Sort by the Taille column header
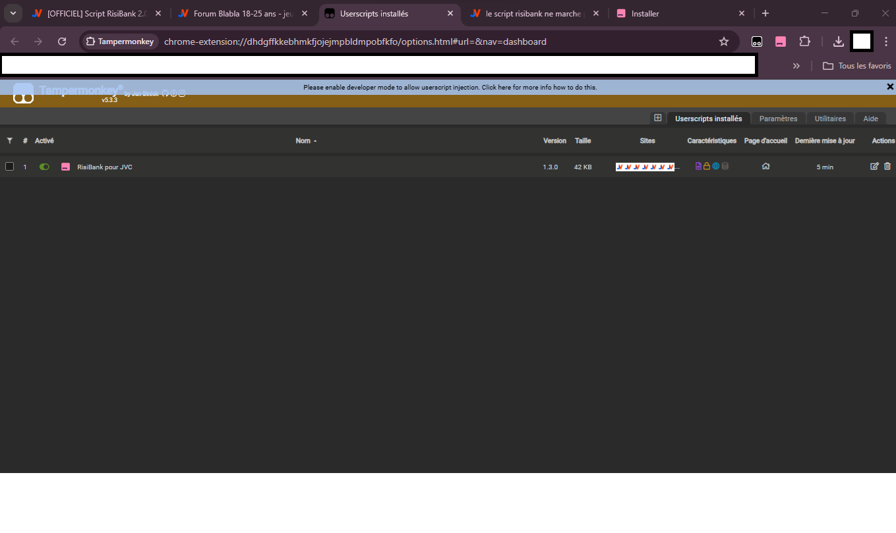Screen dimensions: 896x533 click(x=583, y=140)
